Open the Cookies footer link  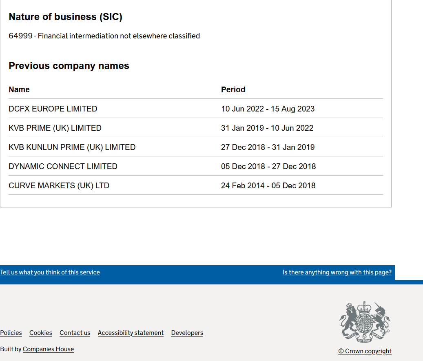[x=41, y=333]
